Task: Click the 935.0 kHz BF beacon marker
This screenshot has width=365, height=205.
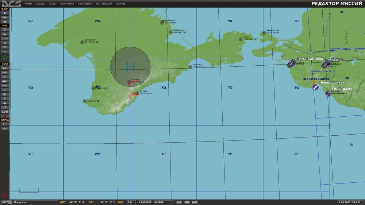Action: click(x=85, y=101)
